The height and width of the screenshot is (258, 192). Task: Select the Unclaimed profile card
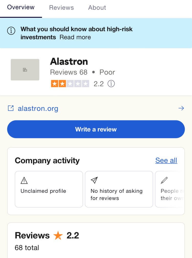49,189
